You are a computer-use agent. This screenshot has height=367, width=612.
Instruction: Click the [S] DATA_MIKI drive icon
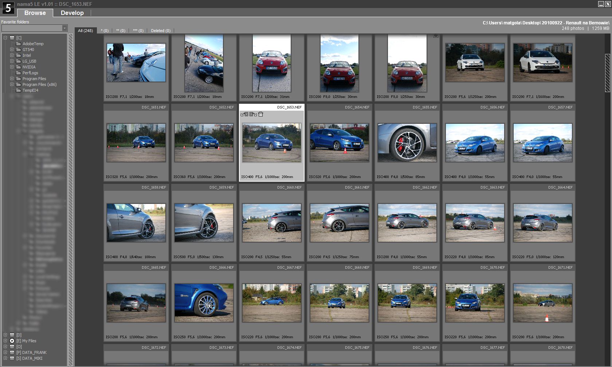click(x=12, y=358)
